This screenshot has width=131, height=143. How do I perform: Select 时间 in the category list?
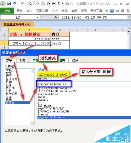(9, 85)
